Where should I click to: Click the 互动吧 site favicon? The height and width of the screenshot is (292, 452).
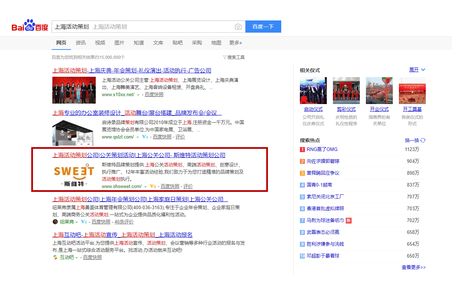pos(55,258)
